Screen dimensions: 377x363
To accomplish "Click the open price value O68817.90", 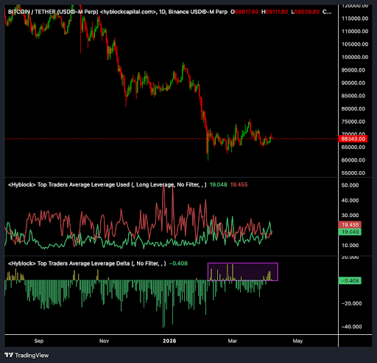I will pos(244,12).
